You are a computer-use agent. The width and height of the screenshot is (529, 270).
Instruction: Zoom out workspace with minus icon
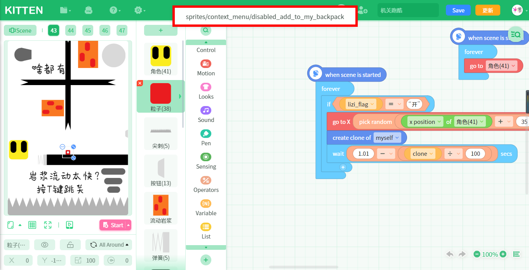[477, 254]
